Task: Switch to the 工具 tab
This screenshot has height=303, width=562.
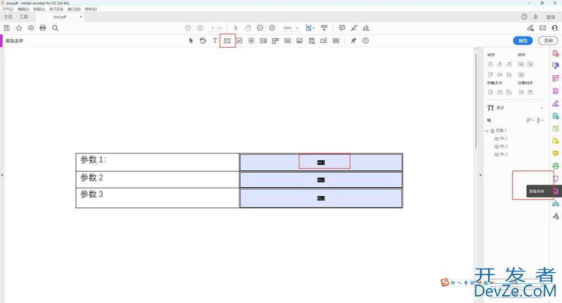Action: [24, 17]
